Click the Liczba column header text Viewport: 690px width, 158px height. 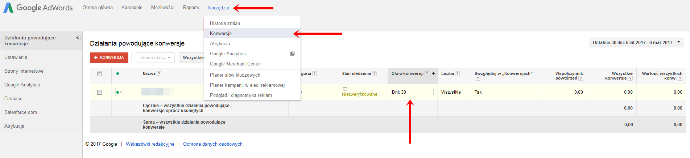click(447, 73)
